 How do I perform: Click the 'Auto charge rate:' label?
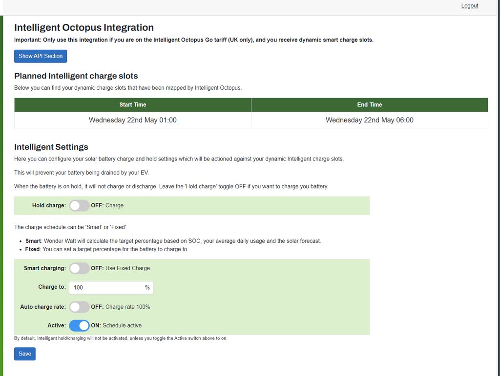click(42, 307)
